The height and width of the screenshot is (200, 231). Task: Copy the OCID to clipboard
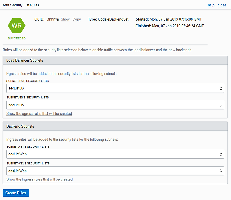coord(76,19)
